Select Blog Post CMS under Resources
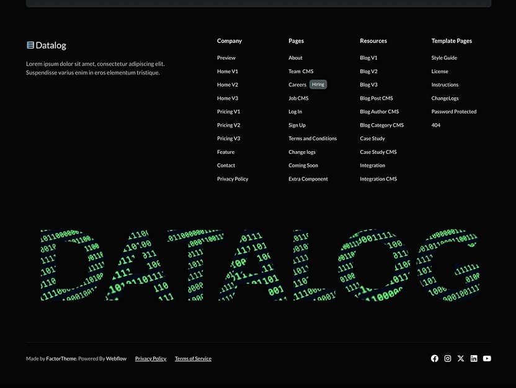 [376, 98]
